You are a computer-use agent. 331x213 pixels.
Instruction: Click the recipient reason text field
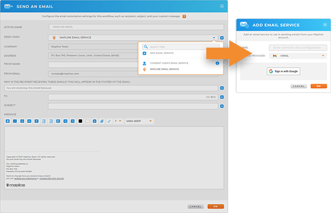click(x=111, y=88)
